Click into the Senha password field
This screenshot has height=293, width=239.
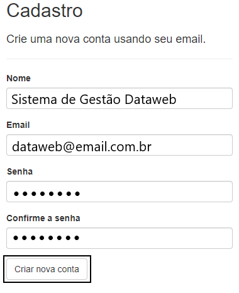tap(119, 192)
